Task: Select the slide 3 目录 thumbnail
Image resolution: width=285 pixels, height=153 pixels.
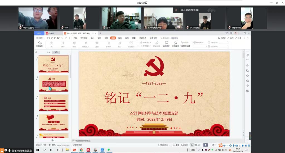Action: tap(53, 103)
